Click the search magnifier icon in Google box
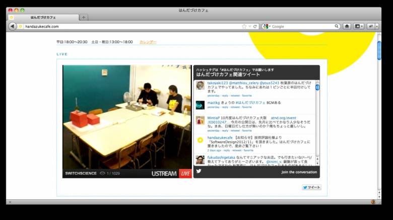Image resolution: width=393 pixels, height=220 pixels. click(337, 26)
